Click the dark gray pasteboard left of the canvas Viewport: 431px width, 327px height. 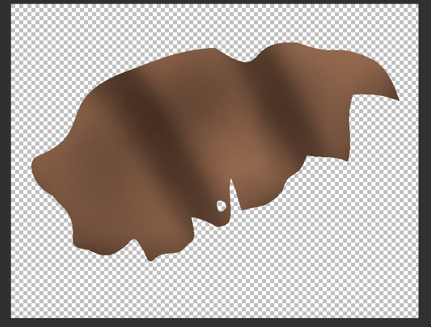coord(5,162)
